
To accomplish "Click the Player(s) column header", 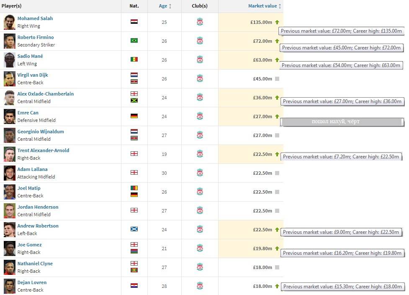I will tap(12, 6).
